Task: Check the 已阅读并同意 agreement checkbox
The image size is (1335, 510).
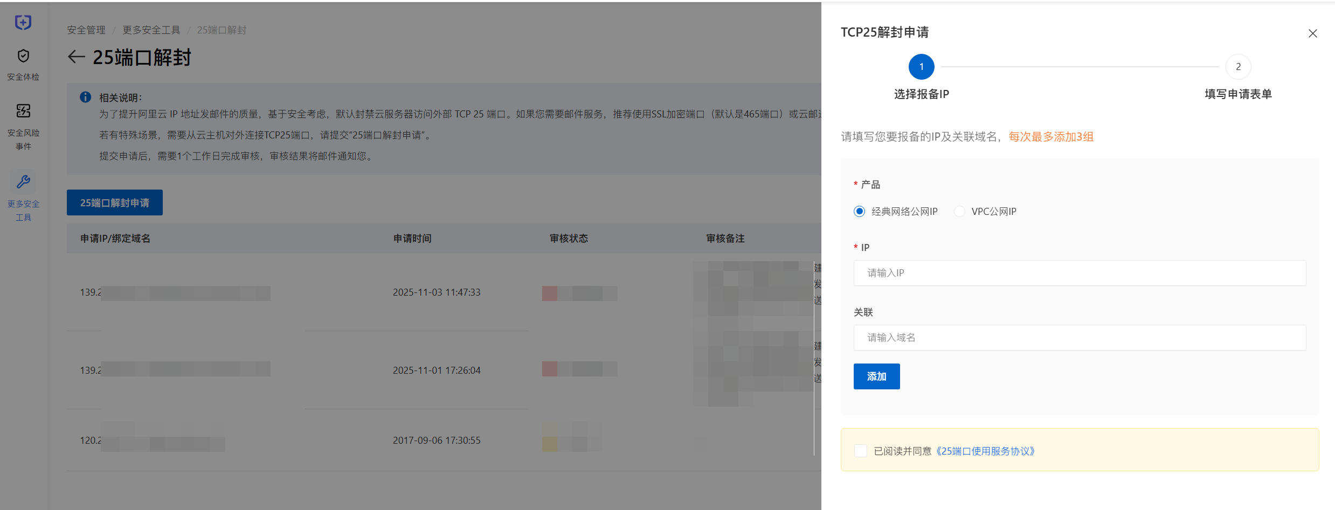Action: 861,451
